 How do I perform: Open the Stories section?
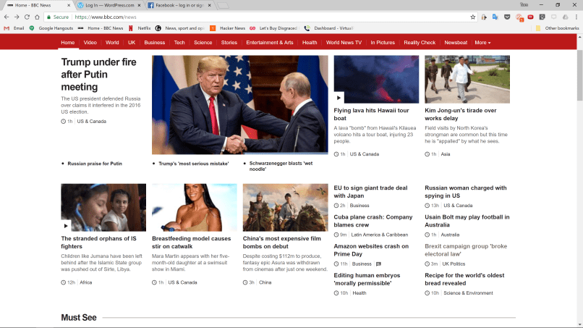[229, 43]
